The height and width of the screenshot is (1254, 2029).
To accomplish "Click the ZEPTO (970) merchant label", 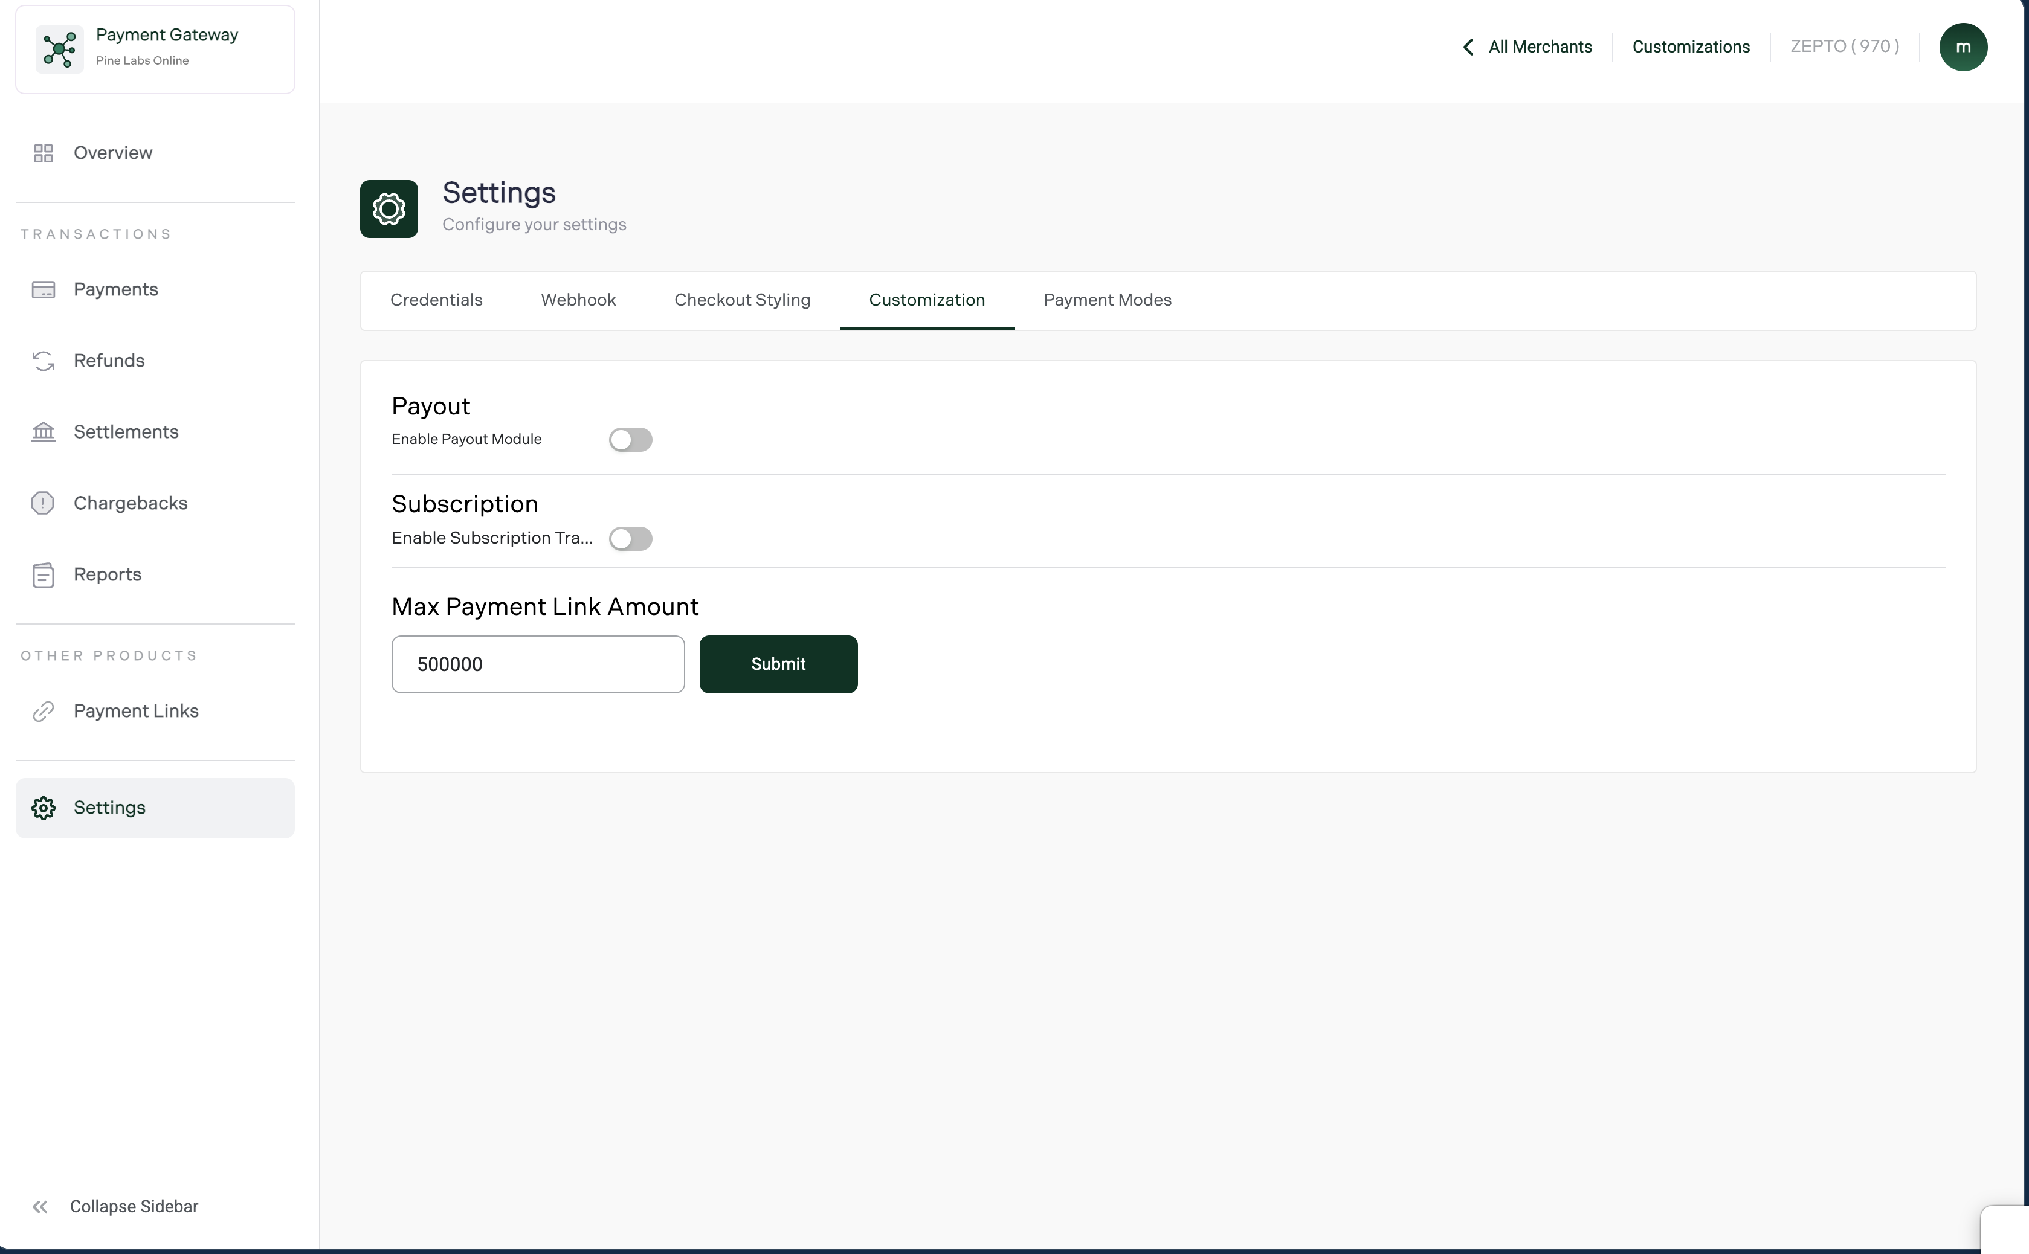I will coord(1844,47).
